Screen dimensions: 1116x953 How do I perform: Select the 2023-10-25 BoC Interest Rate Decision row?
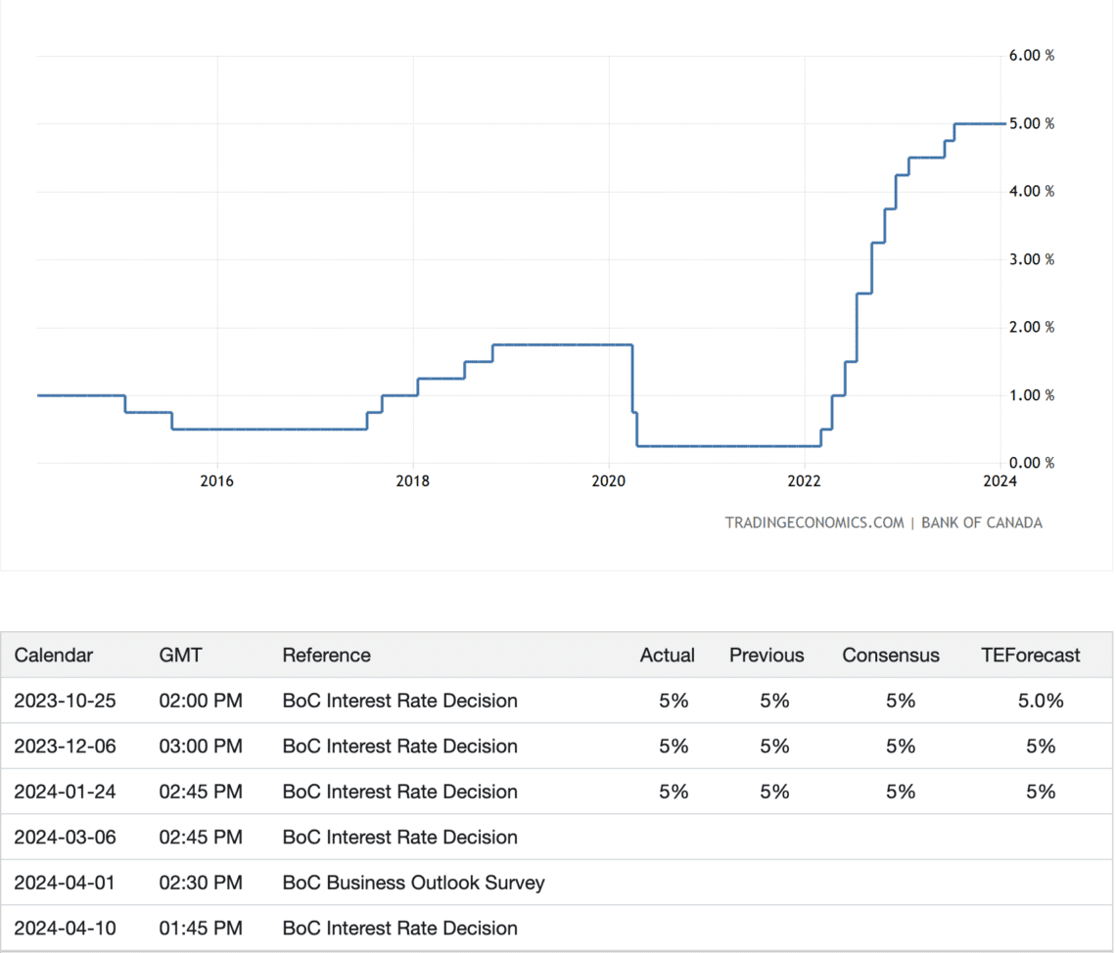pos(399,701)
